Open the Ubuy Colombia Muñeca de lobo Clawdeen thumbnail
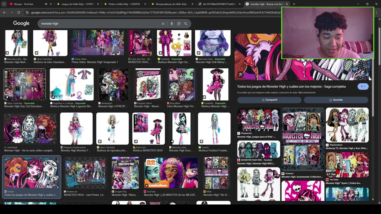This screenshot has width=381, height=214. [x=50, y=43]
